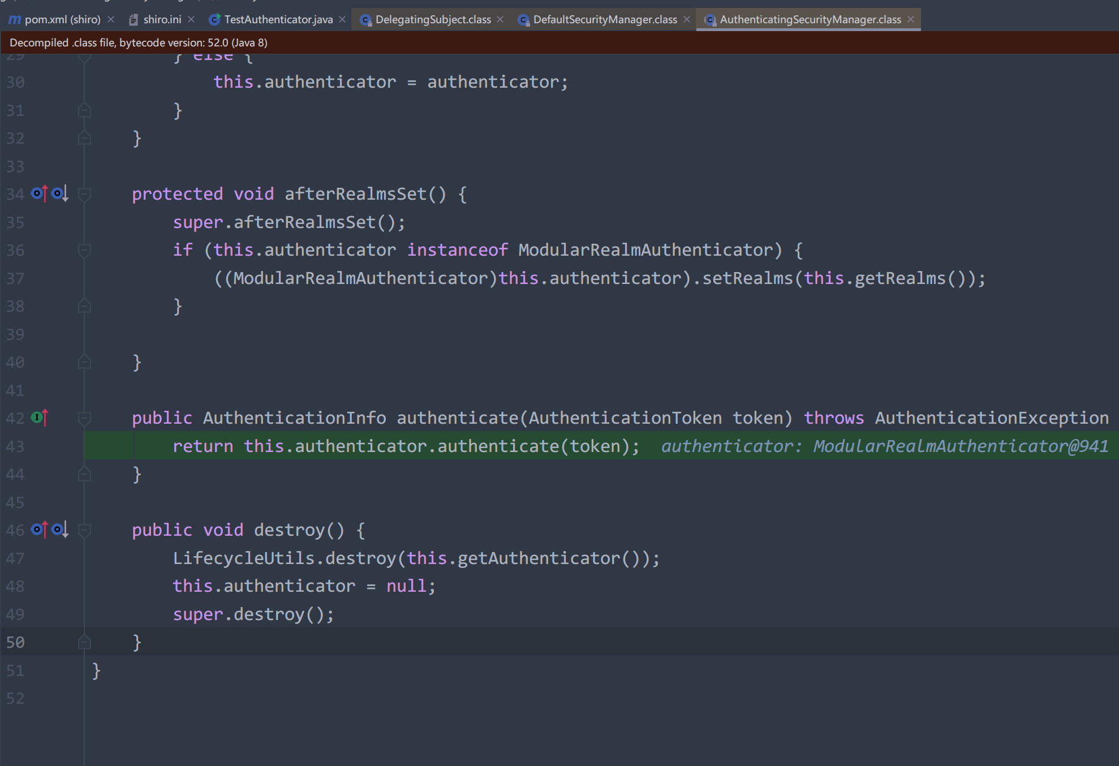Close the pom.xml (shiro) tab
This screenshot has height=766, width=1119.
tap(111, 19)
